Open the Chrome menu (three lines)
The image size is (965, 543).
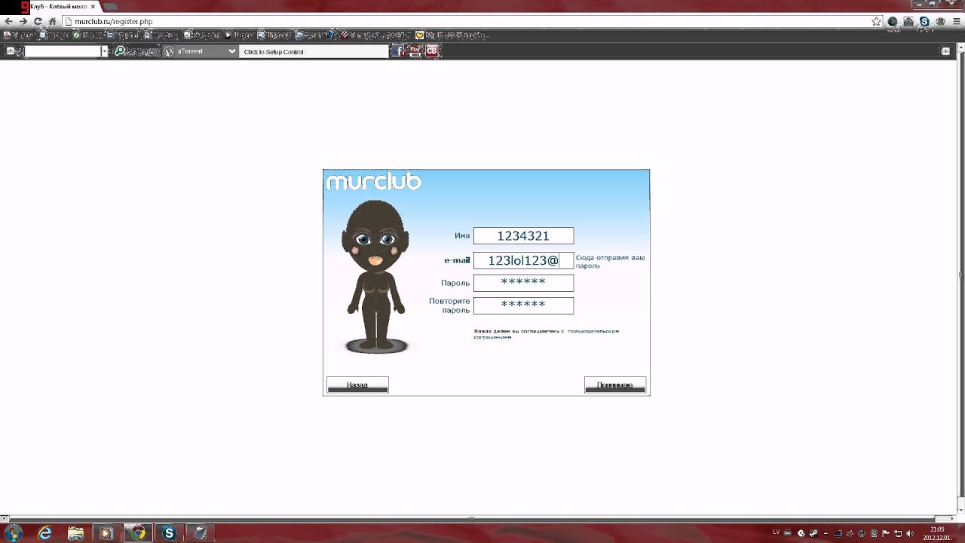point(956,22)
